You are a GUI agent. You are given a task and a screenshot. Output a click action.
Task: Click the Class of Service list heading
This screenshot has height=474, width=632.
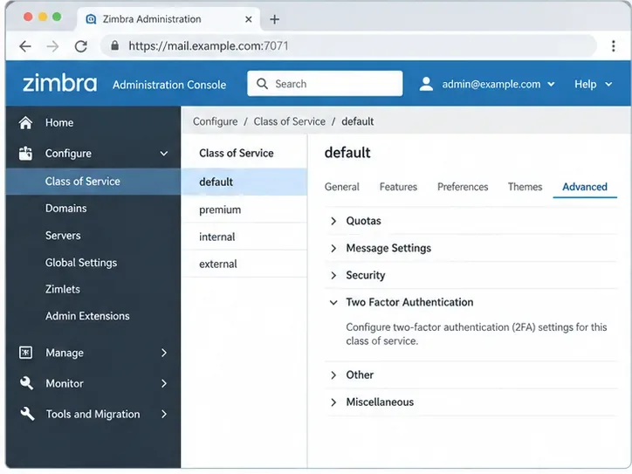point(237,153)
